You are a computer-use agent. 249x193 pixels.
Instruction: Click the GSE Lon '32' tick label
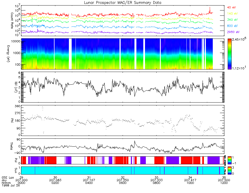tap(123, 178)
